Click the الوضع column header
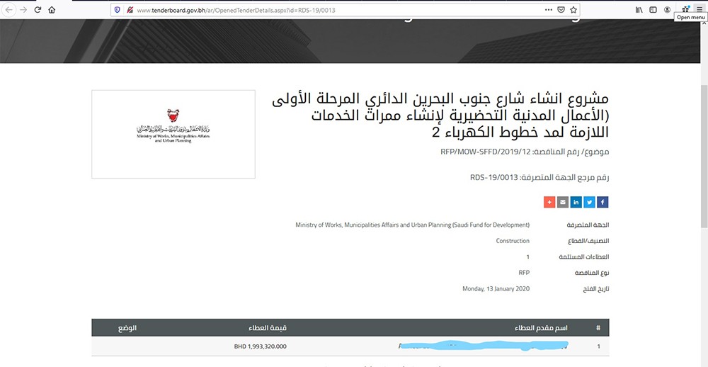Screen dimensions: 708x367 point(127,328)
